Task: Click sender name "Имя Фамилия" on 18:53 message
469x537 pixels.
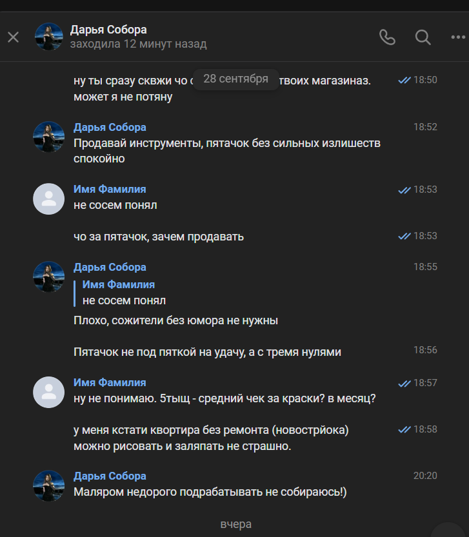Action: [110, 189]
